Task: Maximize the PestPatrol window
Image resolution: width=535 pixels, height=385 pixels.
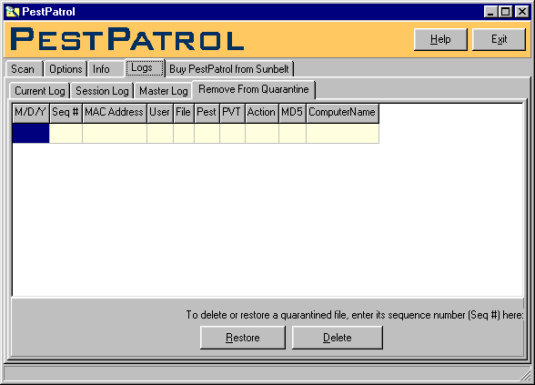Action: click(x=505, y=12)
